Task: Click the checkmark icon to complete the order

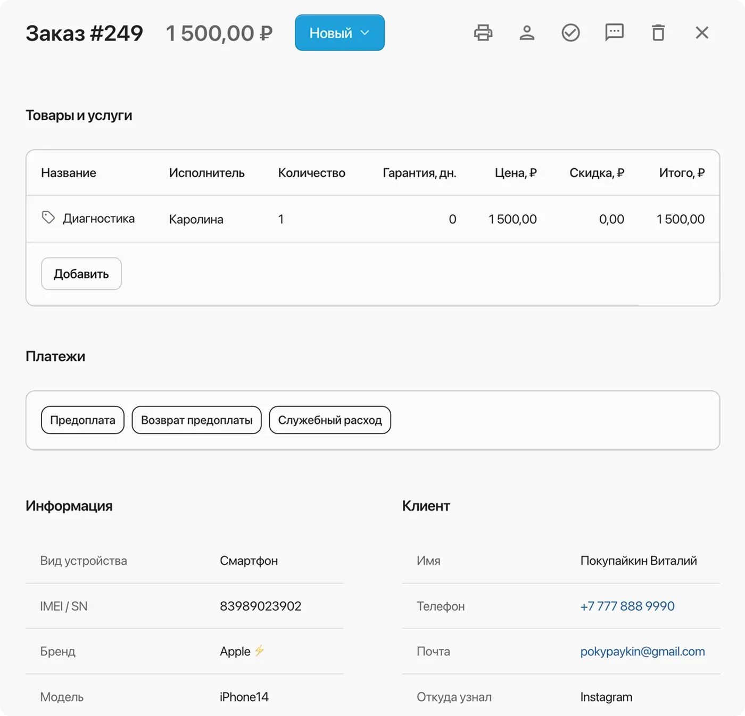Action: 570,32
